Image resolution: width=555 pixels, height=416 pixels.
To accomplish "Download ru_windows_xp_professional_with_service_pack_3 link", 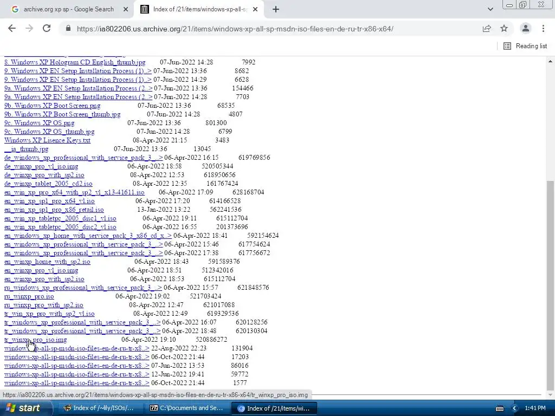I will click(83, 288).
